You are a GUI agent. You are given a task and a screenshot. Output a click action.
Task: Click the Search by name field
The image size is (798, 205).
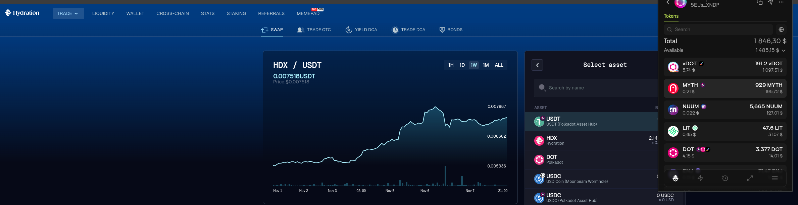point(597,88)
